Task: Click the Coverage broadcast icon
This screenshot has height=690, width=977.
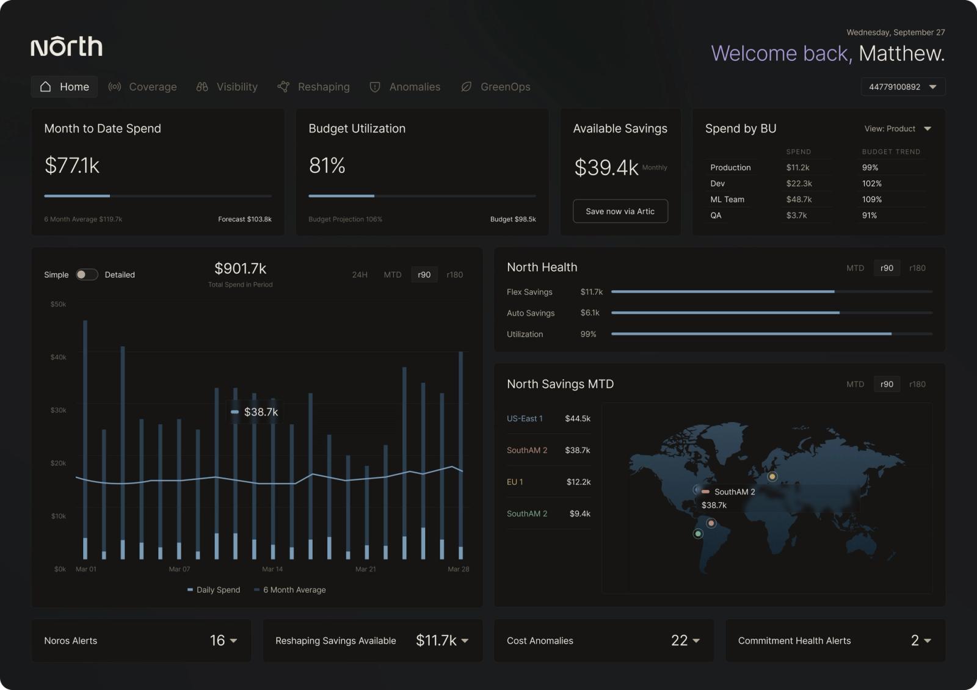Action: click(x=114, y=87)
